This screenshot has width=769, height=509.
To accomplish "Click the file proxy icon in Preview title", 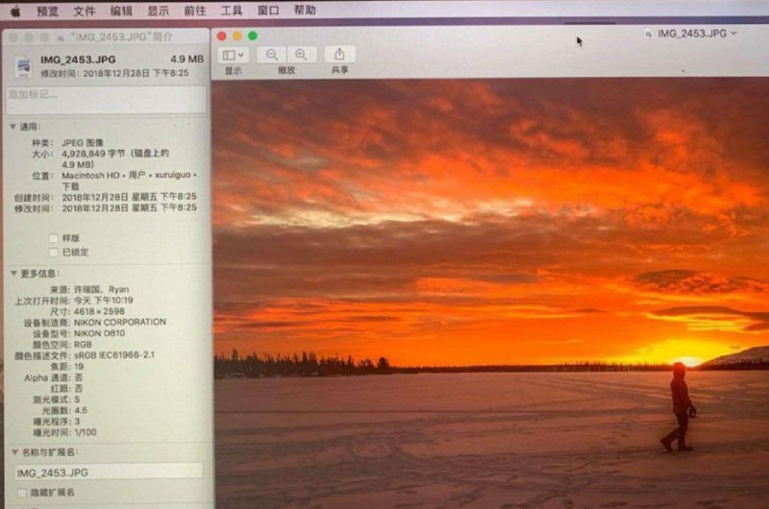I will point(648,34).
